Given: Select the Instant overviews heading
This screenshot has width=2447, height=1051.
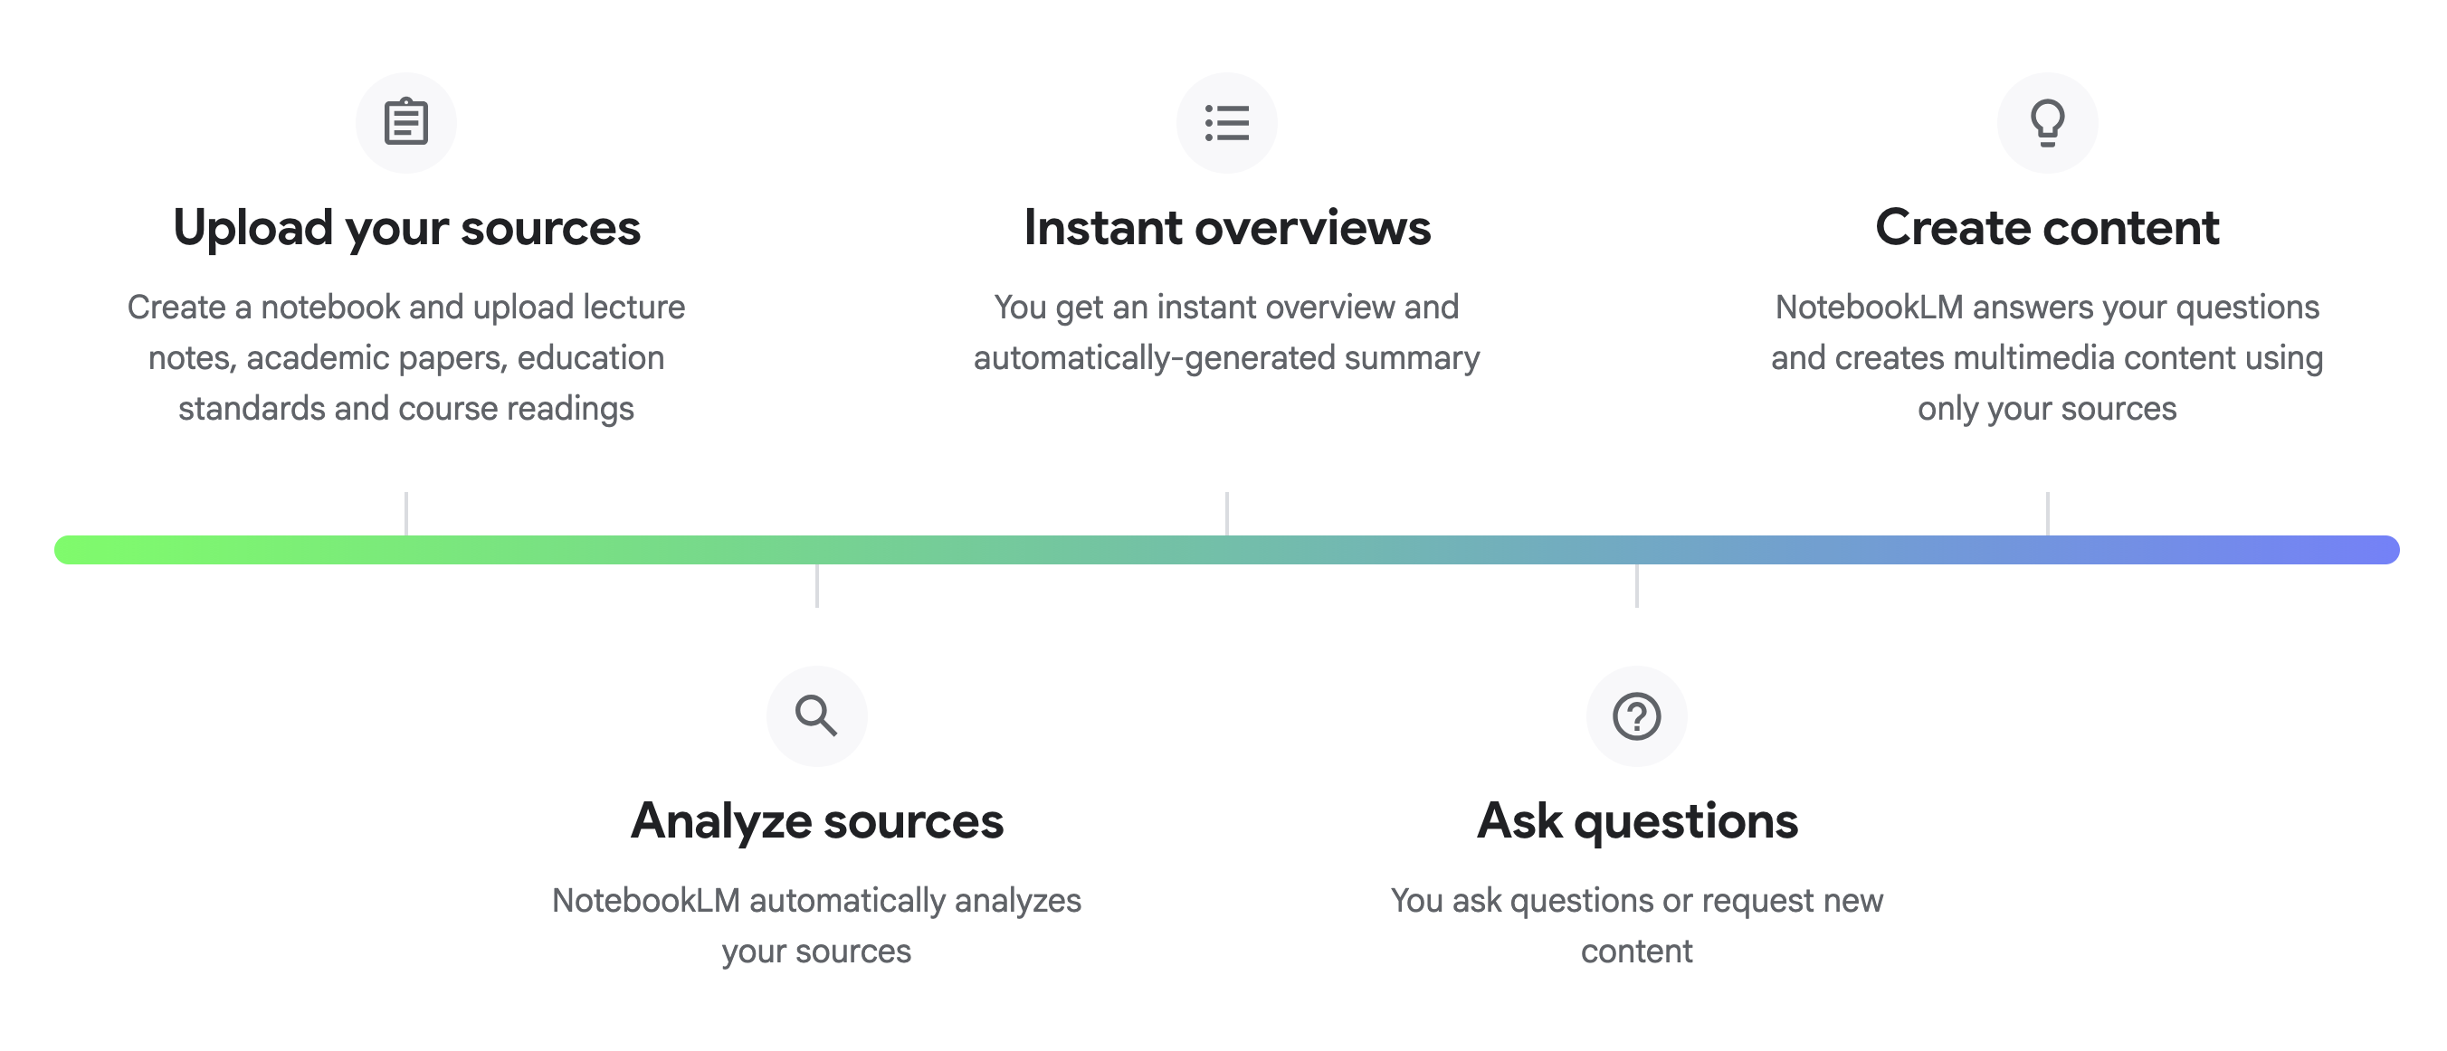Looking at the screenshot, I should click(x=1226, y=228).
